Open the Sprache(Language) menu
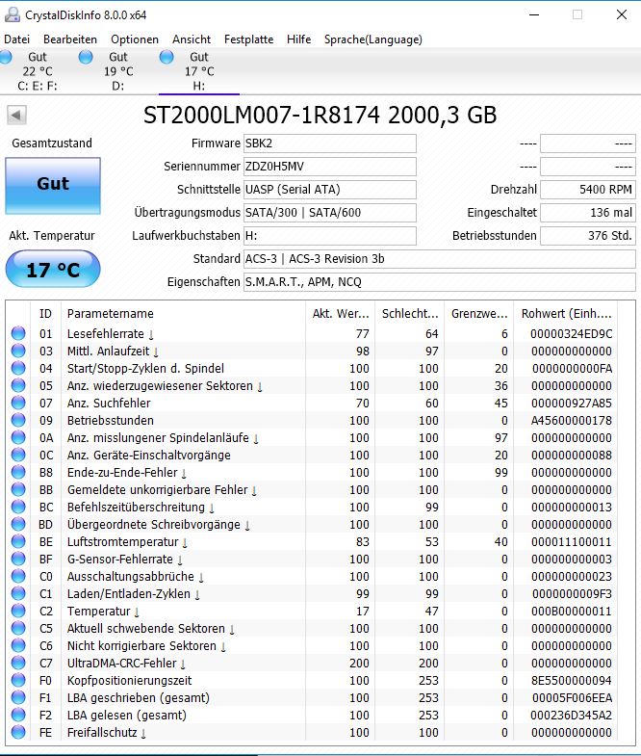The image size is (641, 756). [x=373, y=39]
